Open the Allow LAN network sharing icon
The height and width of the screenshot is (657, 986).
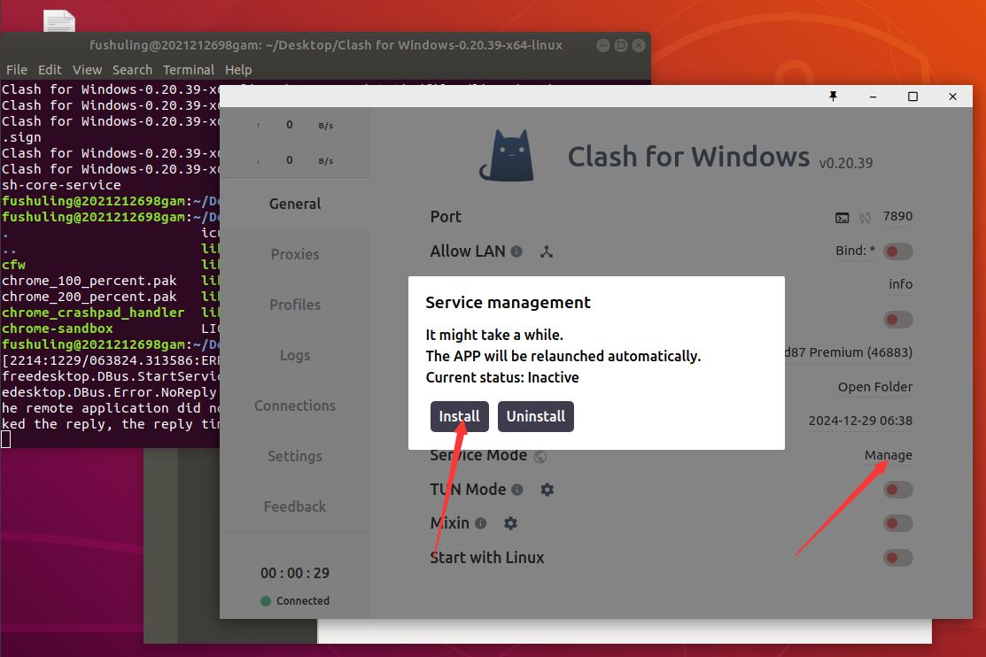(547, 251)
